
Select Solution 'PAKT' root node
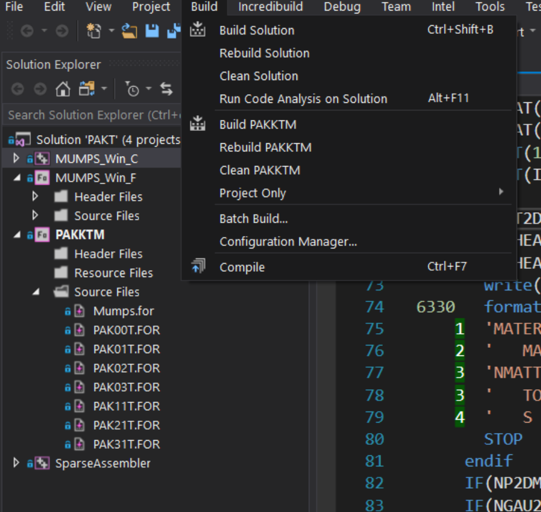108,140
